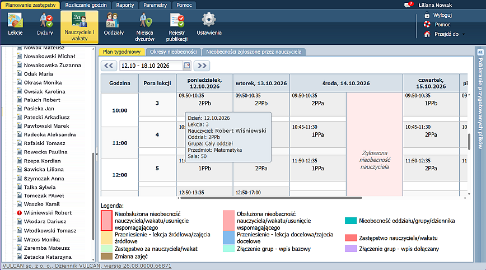Select teacher Wiśniewski Robert in list
The image size is (486, 270).
click(48, 213)
